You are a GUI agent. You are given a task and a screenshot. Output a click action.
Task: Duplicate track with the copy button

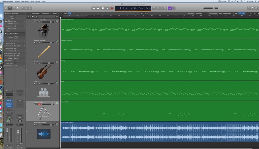tap(33, 17)
